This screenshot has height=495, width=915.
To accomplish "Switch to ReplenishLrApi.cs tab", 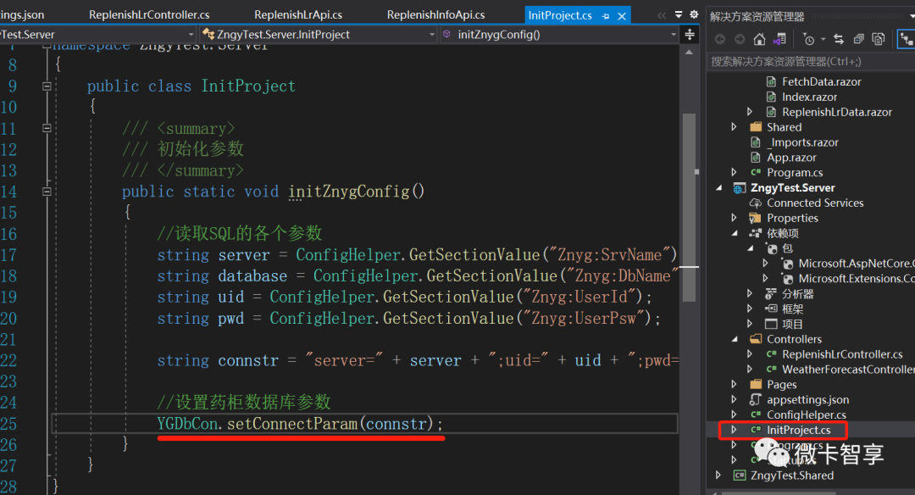I will (298, 14).
